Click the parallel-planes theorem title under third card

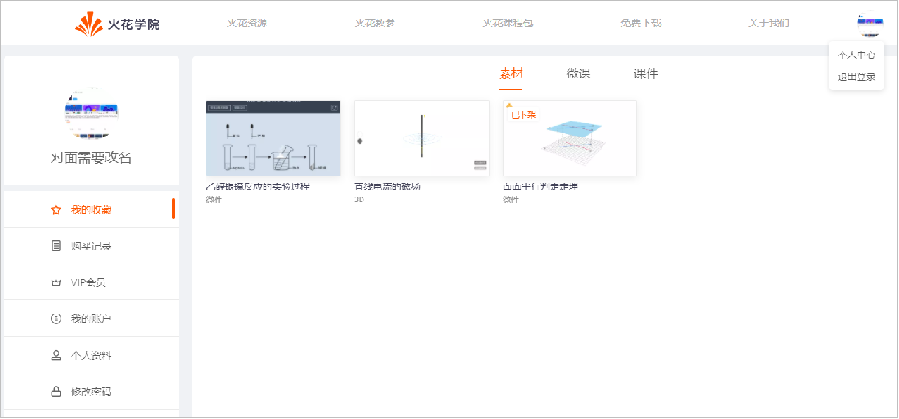pyautogui.click(x=540, y=186)
